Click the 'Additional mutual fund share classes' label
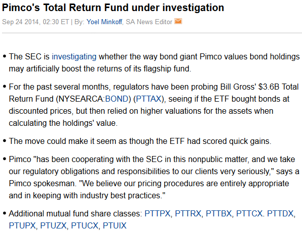 click(75, 213)
